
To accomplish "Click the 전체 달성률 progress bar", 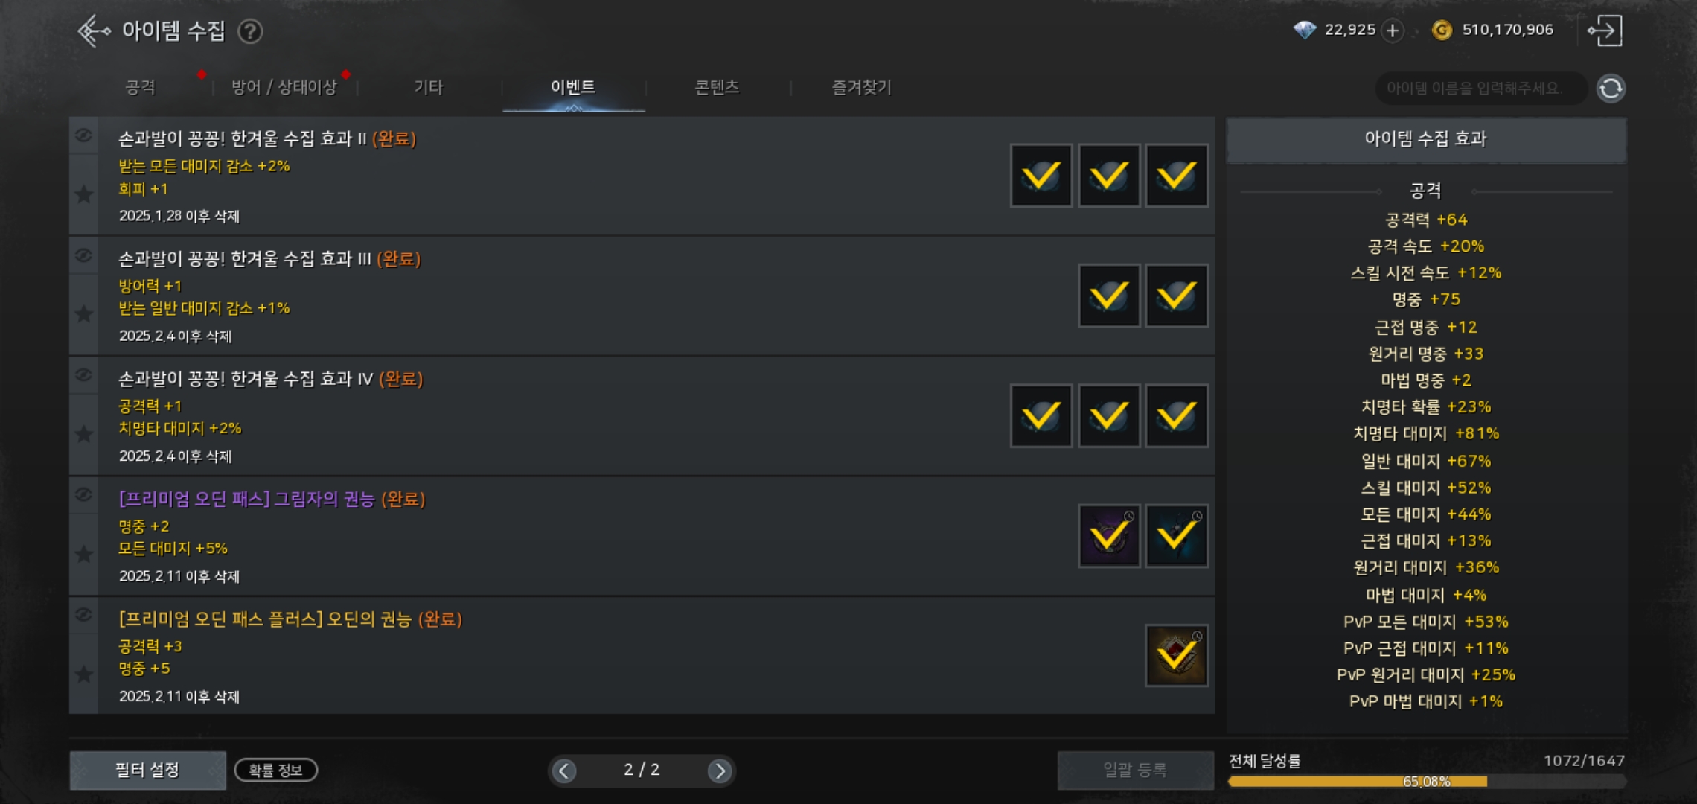I will point(1426,782).
